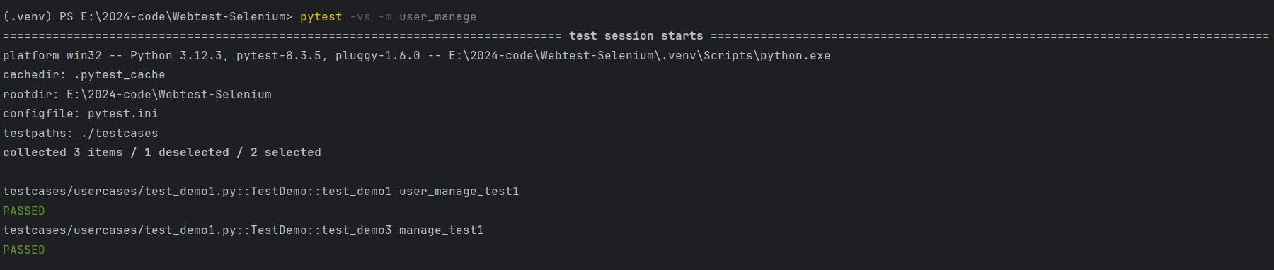
Task: Click the rootdir path value
Action: pos(169,94)
